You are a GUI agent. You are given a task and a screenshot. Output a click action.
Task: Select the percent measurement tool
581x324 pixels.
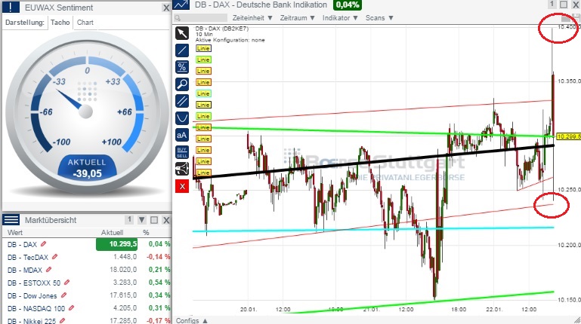pos(182,67)
